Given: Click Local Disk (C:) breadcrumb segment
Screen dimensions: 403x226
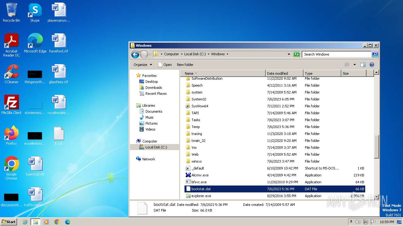Looking at the screenshot, I should (x=195, y=54).
